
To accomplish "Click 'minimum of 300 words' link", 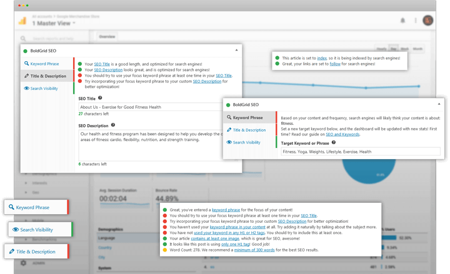I will click(254, 250).
